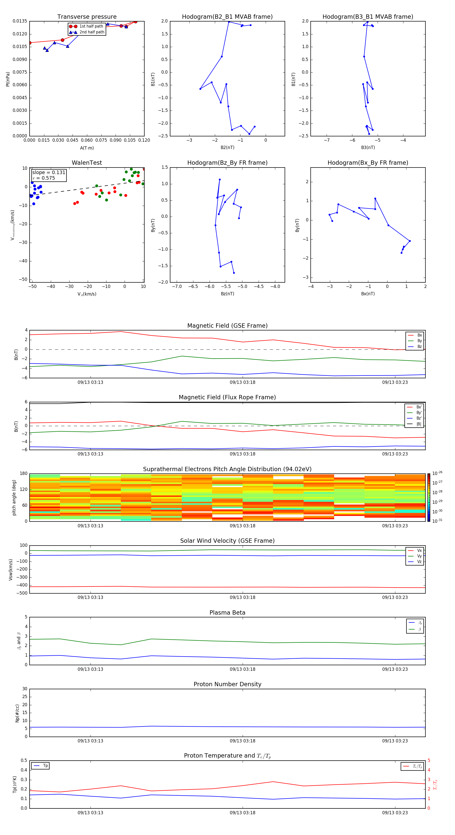Click the 10^-26 colorbar tick label
455x835 pixels.
(437, 473)
